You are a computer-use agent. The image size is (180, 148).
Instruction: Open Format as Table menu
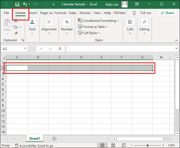pyautogui.click(x=93, y=27)
